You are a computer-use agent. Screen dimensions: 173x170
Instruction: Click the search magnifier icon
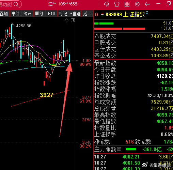point(16,4)
